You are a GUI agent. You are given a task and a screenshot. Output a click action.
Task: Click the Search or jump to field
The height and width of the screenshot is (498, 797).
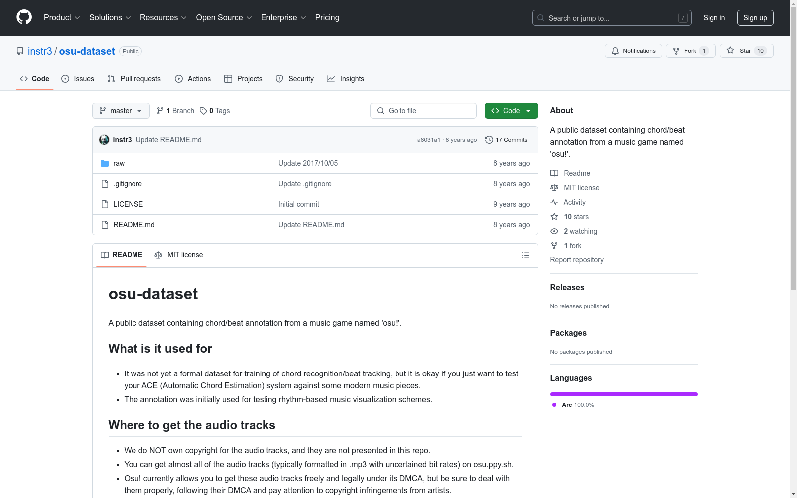[x=612, y=18]
